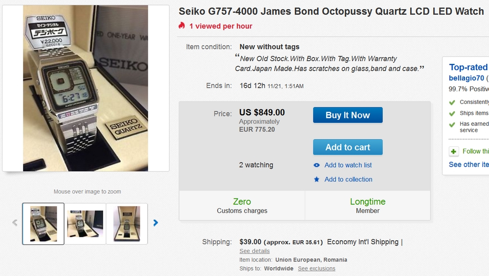Image resolution: width=489 pixels, height=276 pixels.
Task: Select the third watch thumbnail
Action: pyautogui.click(x=127, y=223)
